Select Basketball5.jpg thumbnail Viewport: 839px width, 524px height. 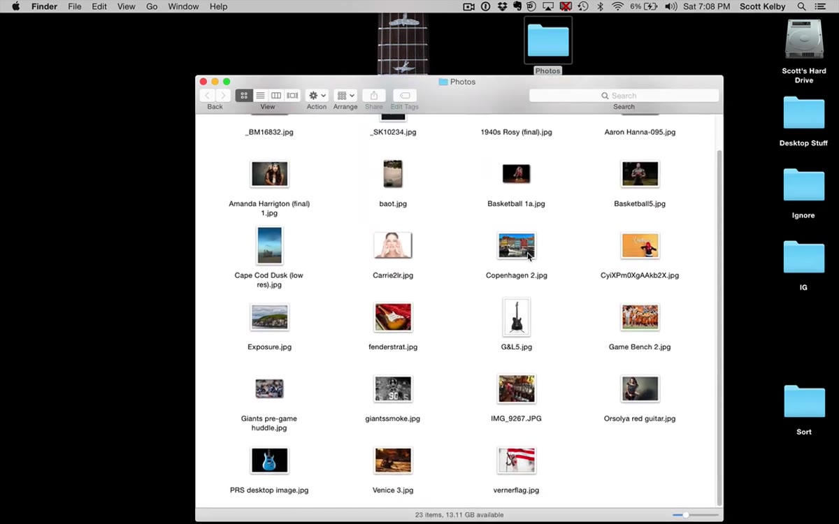(640, 174)
